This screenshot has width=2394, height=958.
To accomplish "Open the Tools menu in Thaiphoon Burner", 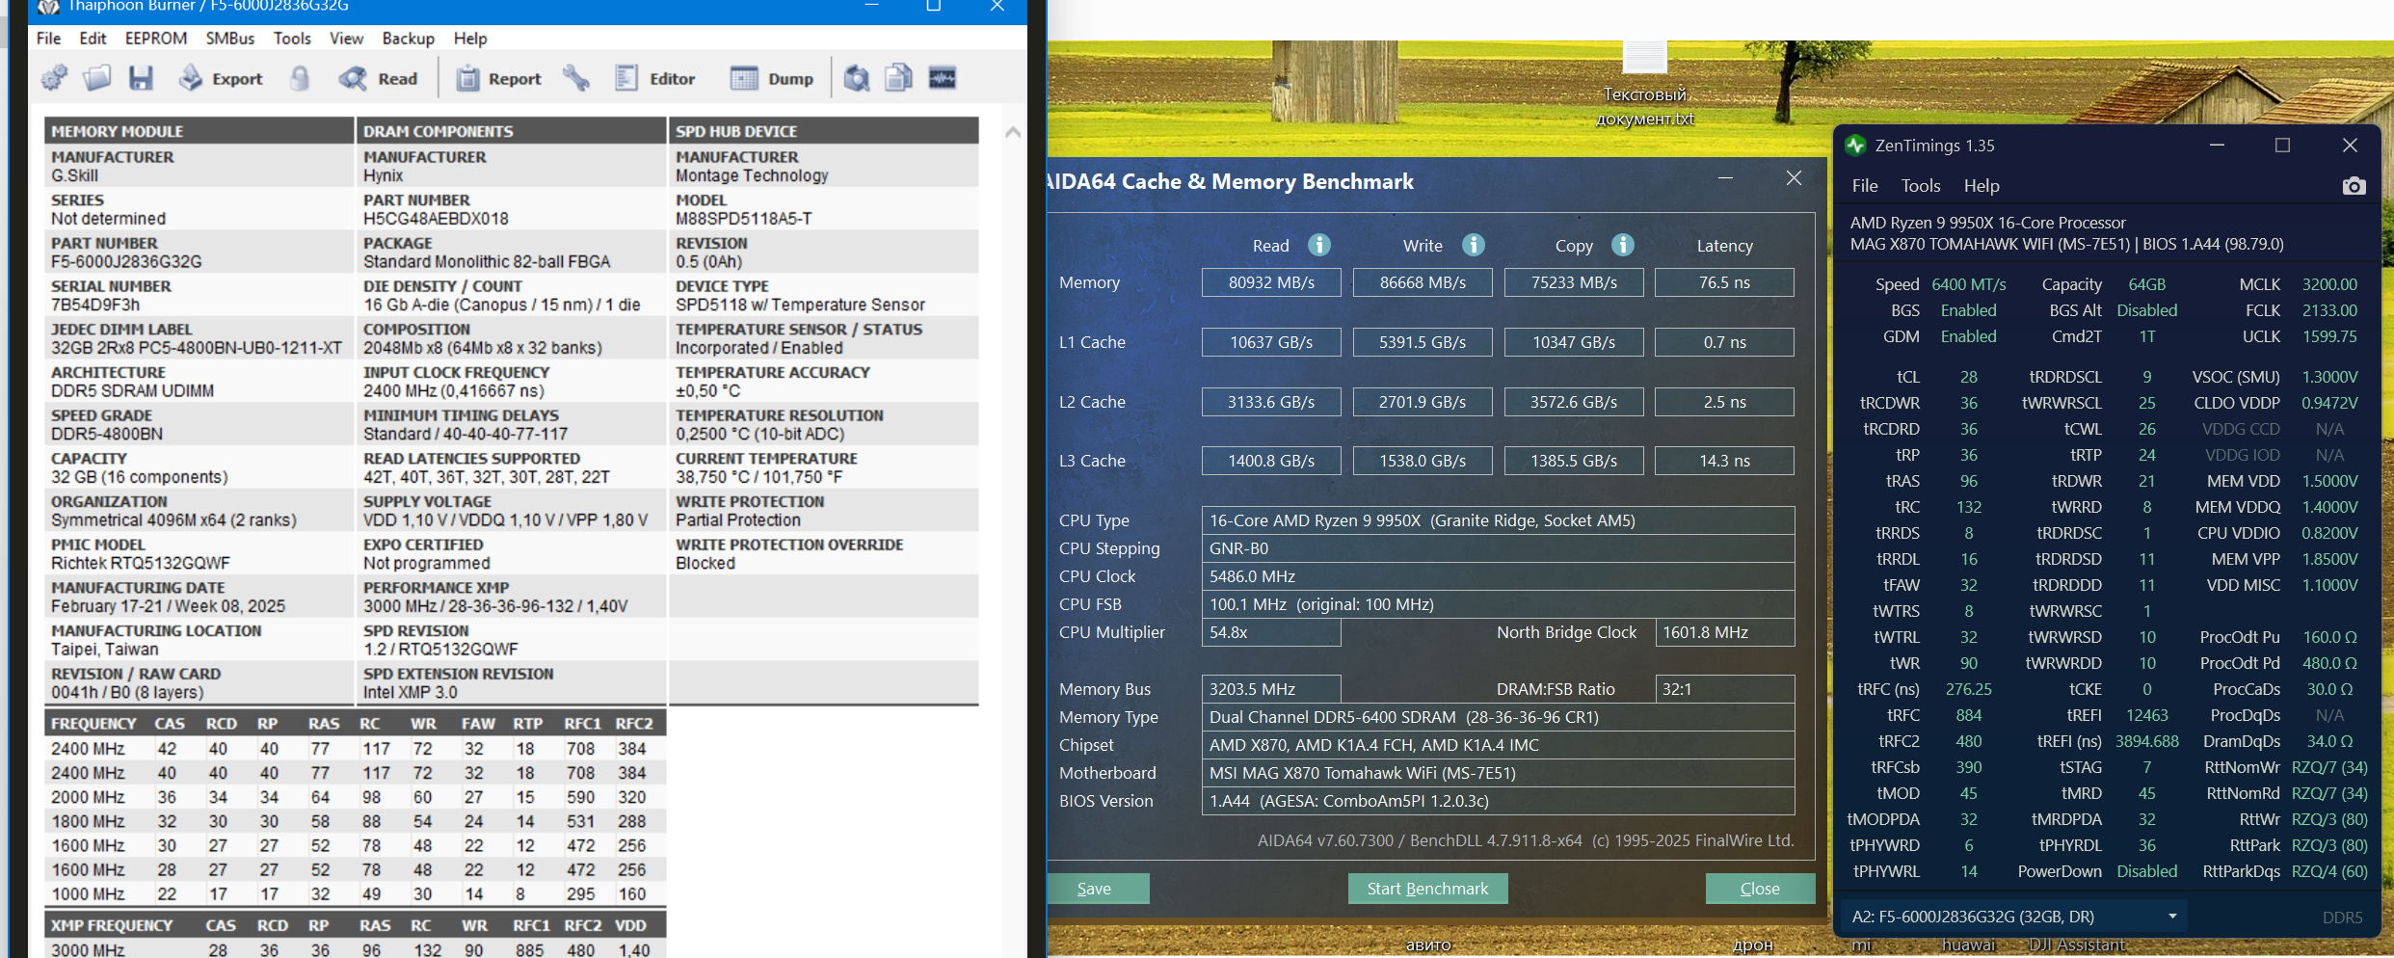I will click(x=292, y=39).
